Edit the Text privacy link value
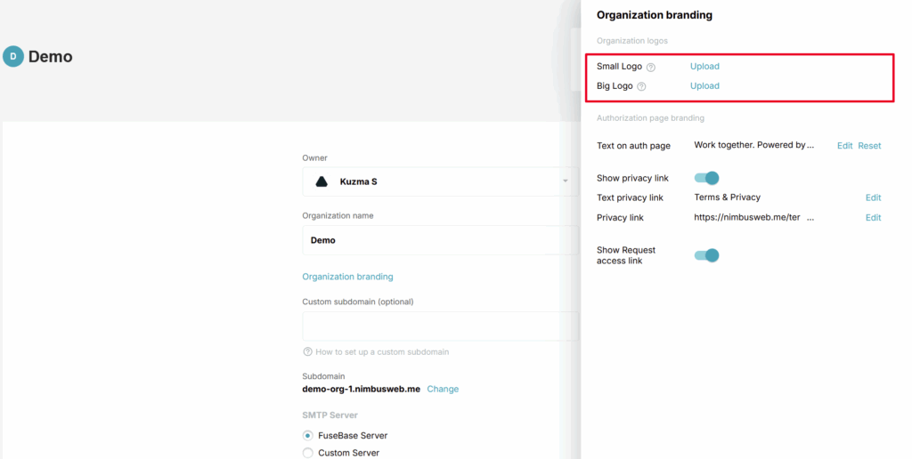Screen dimensions: 912x459 (x=873, y=197)
